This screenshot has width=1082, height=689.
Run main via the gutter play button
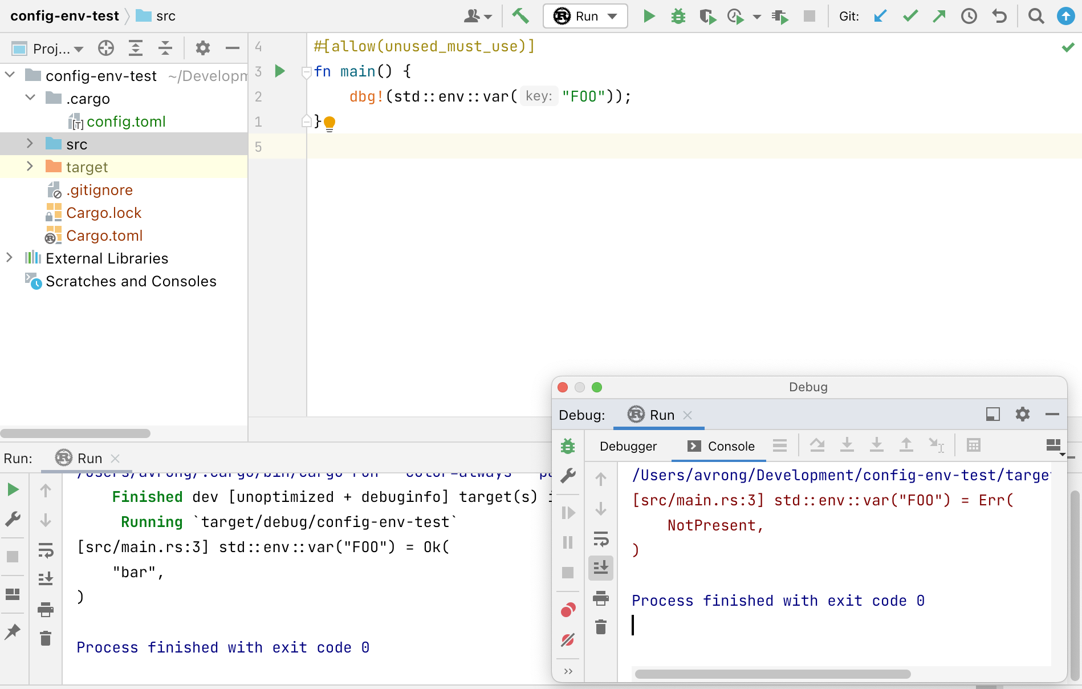(279, 71)
